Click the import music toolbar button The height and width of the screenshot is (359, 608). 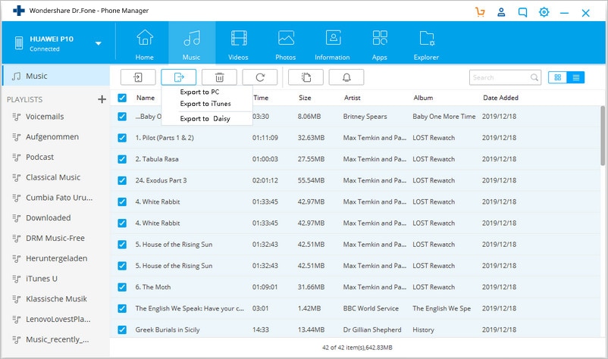pos(138,77)
